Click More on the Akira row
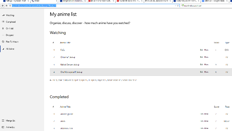 click(206, 121)
